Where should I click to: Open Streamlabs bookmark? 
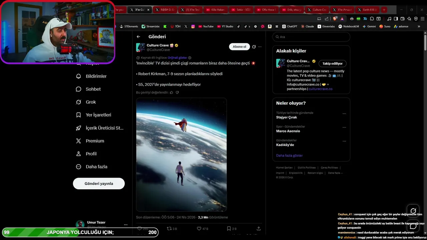point(150,26)
